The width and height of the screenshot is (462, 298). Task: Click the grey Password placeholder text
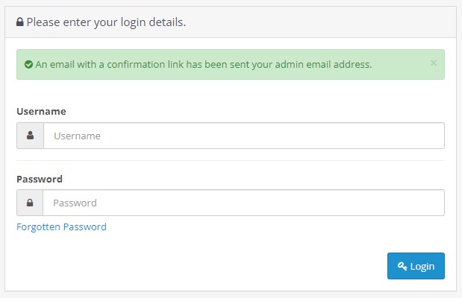[x=75, y=203]
